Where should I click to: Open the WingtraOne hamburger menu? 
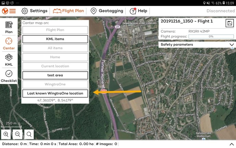[9, 11]
